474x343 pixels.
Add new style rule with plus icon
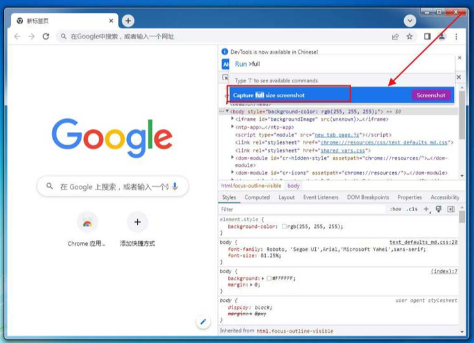point(427,209)
